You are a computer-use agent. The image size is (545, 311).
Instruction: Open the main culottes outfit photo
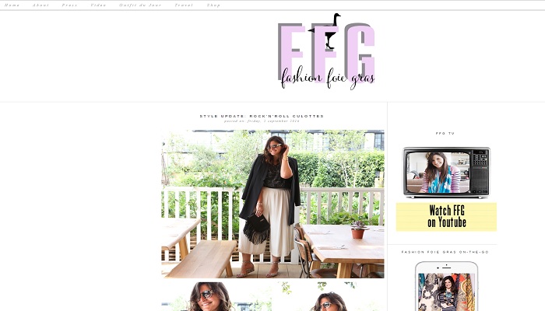click(272, 204)
